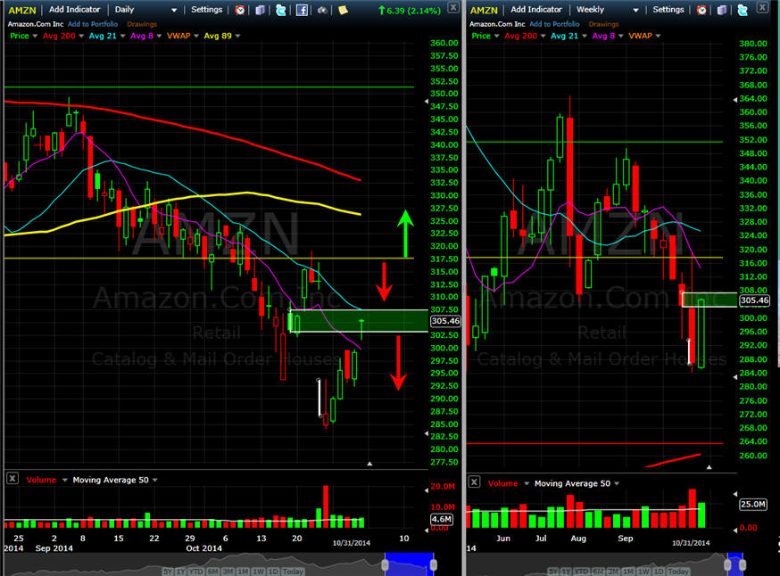Viewport: 780px width, 576px height.
Task: Share daily chart via Facebook icon
Action: 302,10
